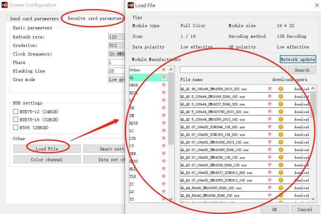Click the Load File button
This screenshot has width=321, height=214.
coord(47,149)
